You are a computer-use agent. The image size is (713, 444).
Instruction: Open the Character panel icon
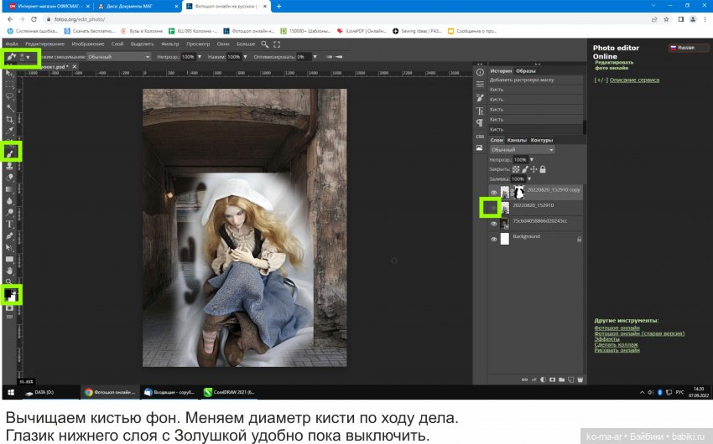pyautogui.click(x=480, y=111)
